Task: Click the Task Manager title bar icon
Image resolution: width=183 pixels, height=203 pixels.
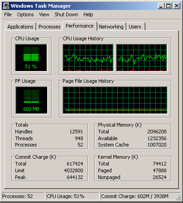Action: pos(6,6)
